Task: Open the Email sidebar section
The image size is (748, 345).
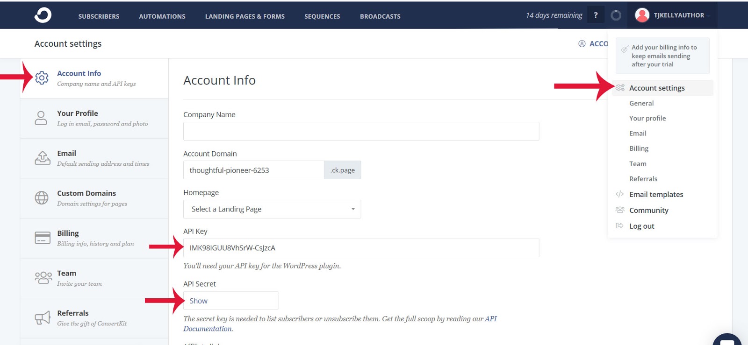Action: pyautogui.click(x=94, y=158)
